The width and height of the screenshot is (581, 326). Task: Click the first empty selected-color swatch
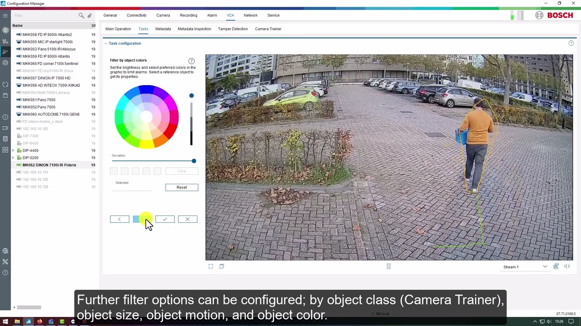(x=114, y=171)
